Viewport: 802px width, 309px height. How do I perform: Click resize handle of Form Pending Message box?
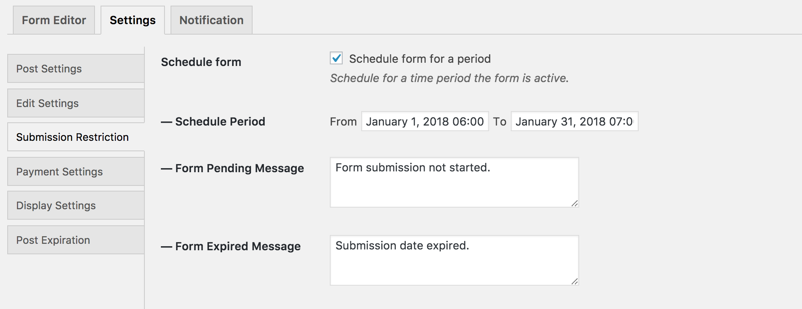(x=575, y=204)
